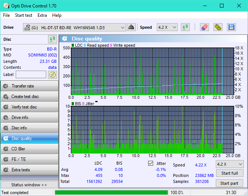Click the Drive info sidebar icon
248x196 pixels.
coord(6,117)
